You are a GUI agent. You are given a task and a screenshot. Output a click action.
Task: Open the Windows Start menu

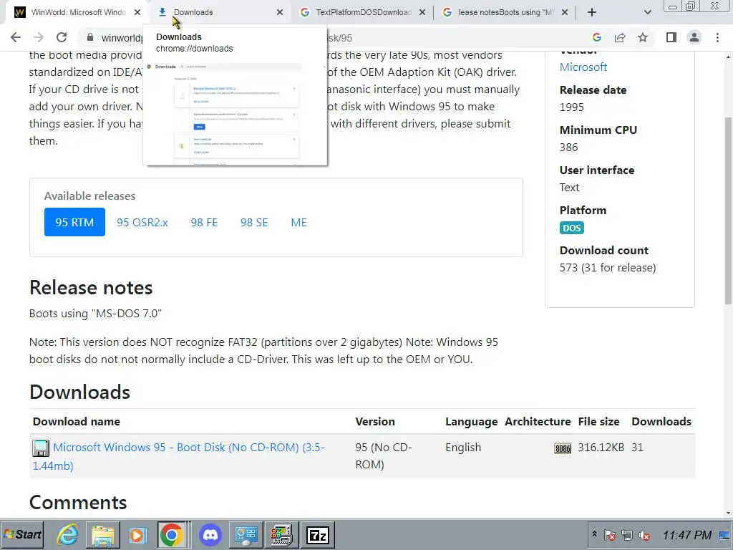click(22, 534)
